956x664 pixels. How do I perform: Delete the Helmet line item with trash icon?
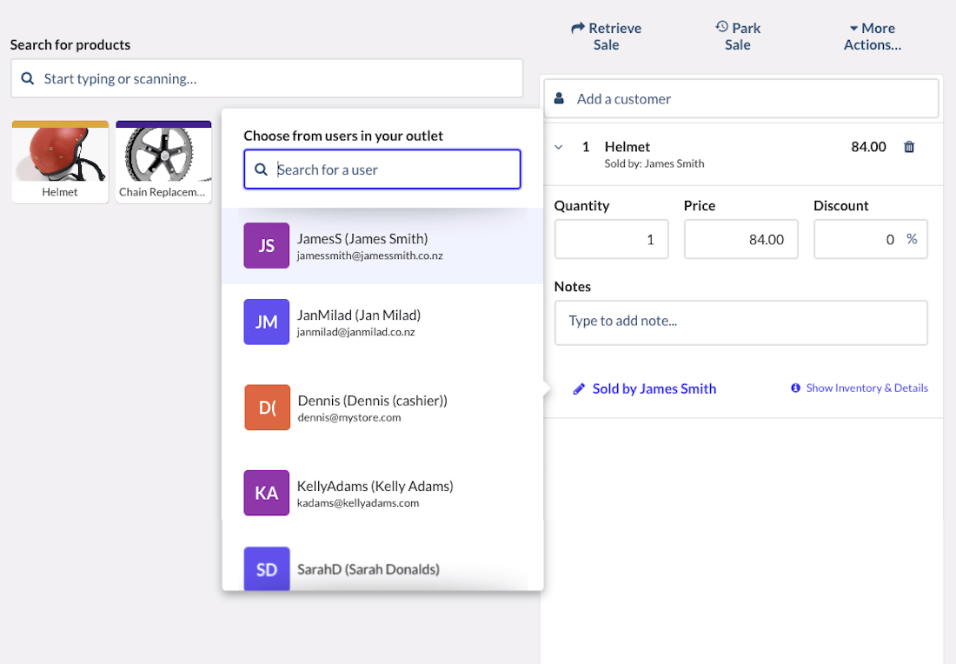click(909, 147)
